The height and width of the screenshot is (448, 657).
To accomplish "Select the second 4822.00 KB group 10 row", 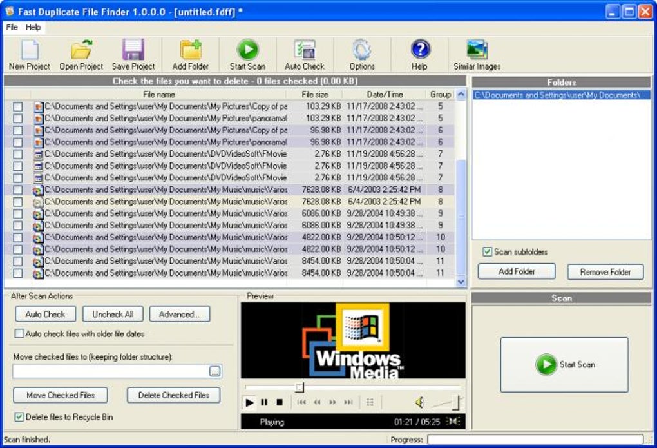I will coord(229,249).
